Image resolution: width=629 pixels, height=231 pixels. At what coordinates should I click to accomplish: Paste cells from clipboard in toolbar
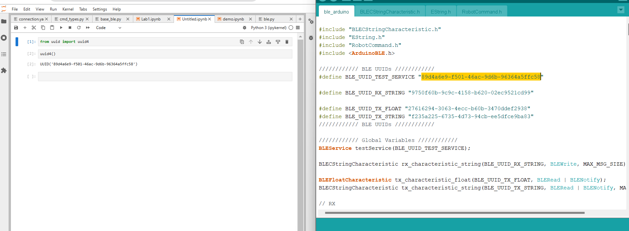click(x=52, y=28)
